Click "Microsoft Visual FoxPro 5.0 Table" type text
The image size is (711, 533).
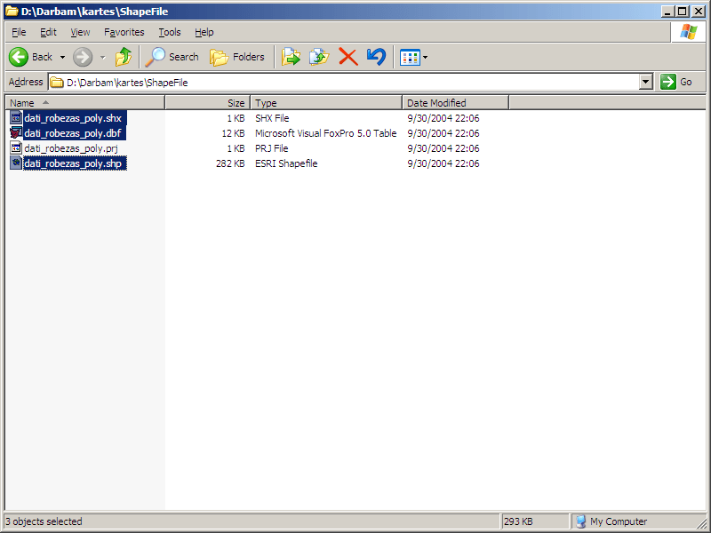(325, 133)
